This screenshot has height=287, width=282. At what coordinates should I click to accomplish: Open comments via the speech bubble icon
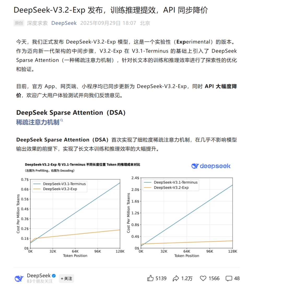(229, 278)
